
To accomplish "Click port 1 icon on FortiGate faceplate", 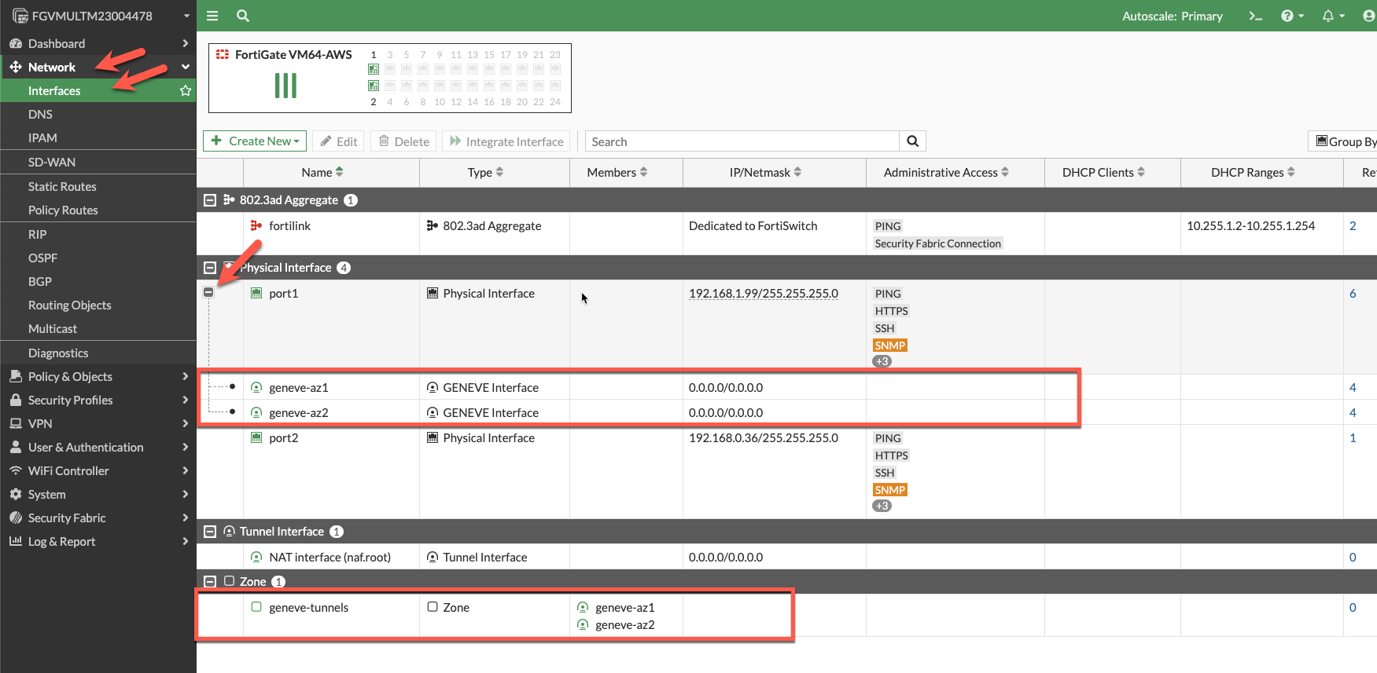I will pos(374,69).
